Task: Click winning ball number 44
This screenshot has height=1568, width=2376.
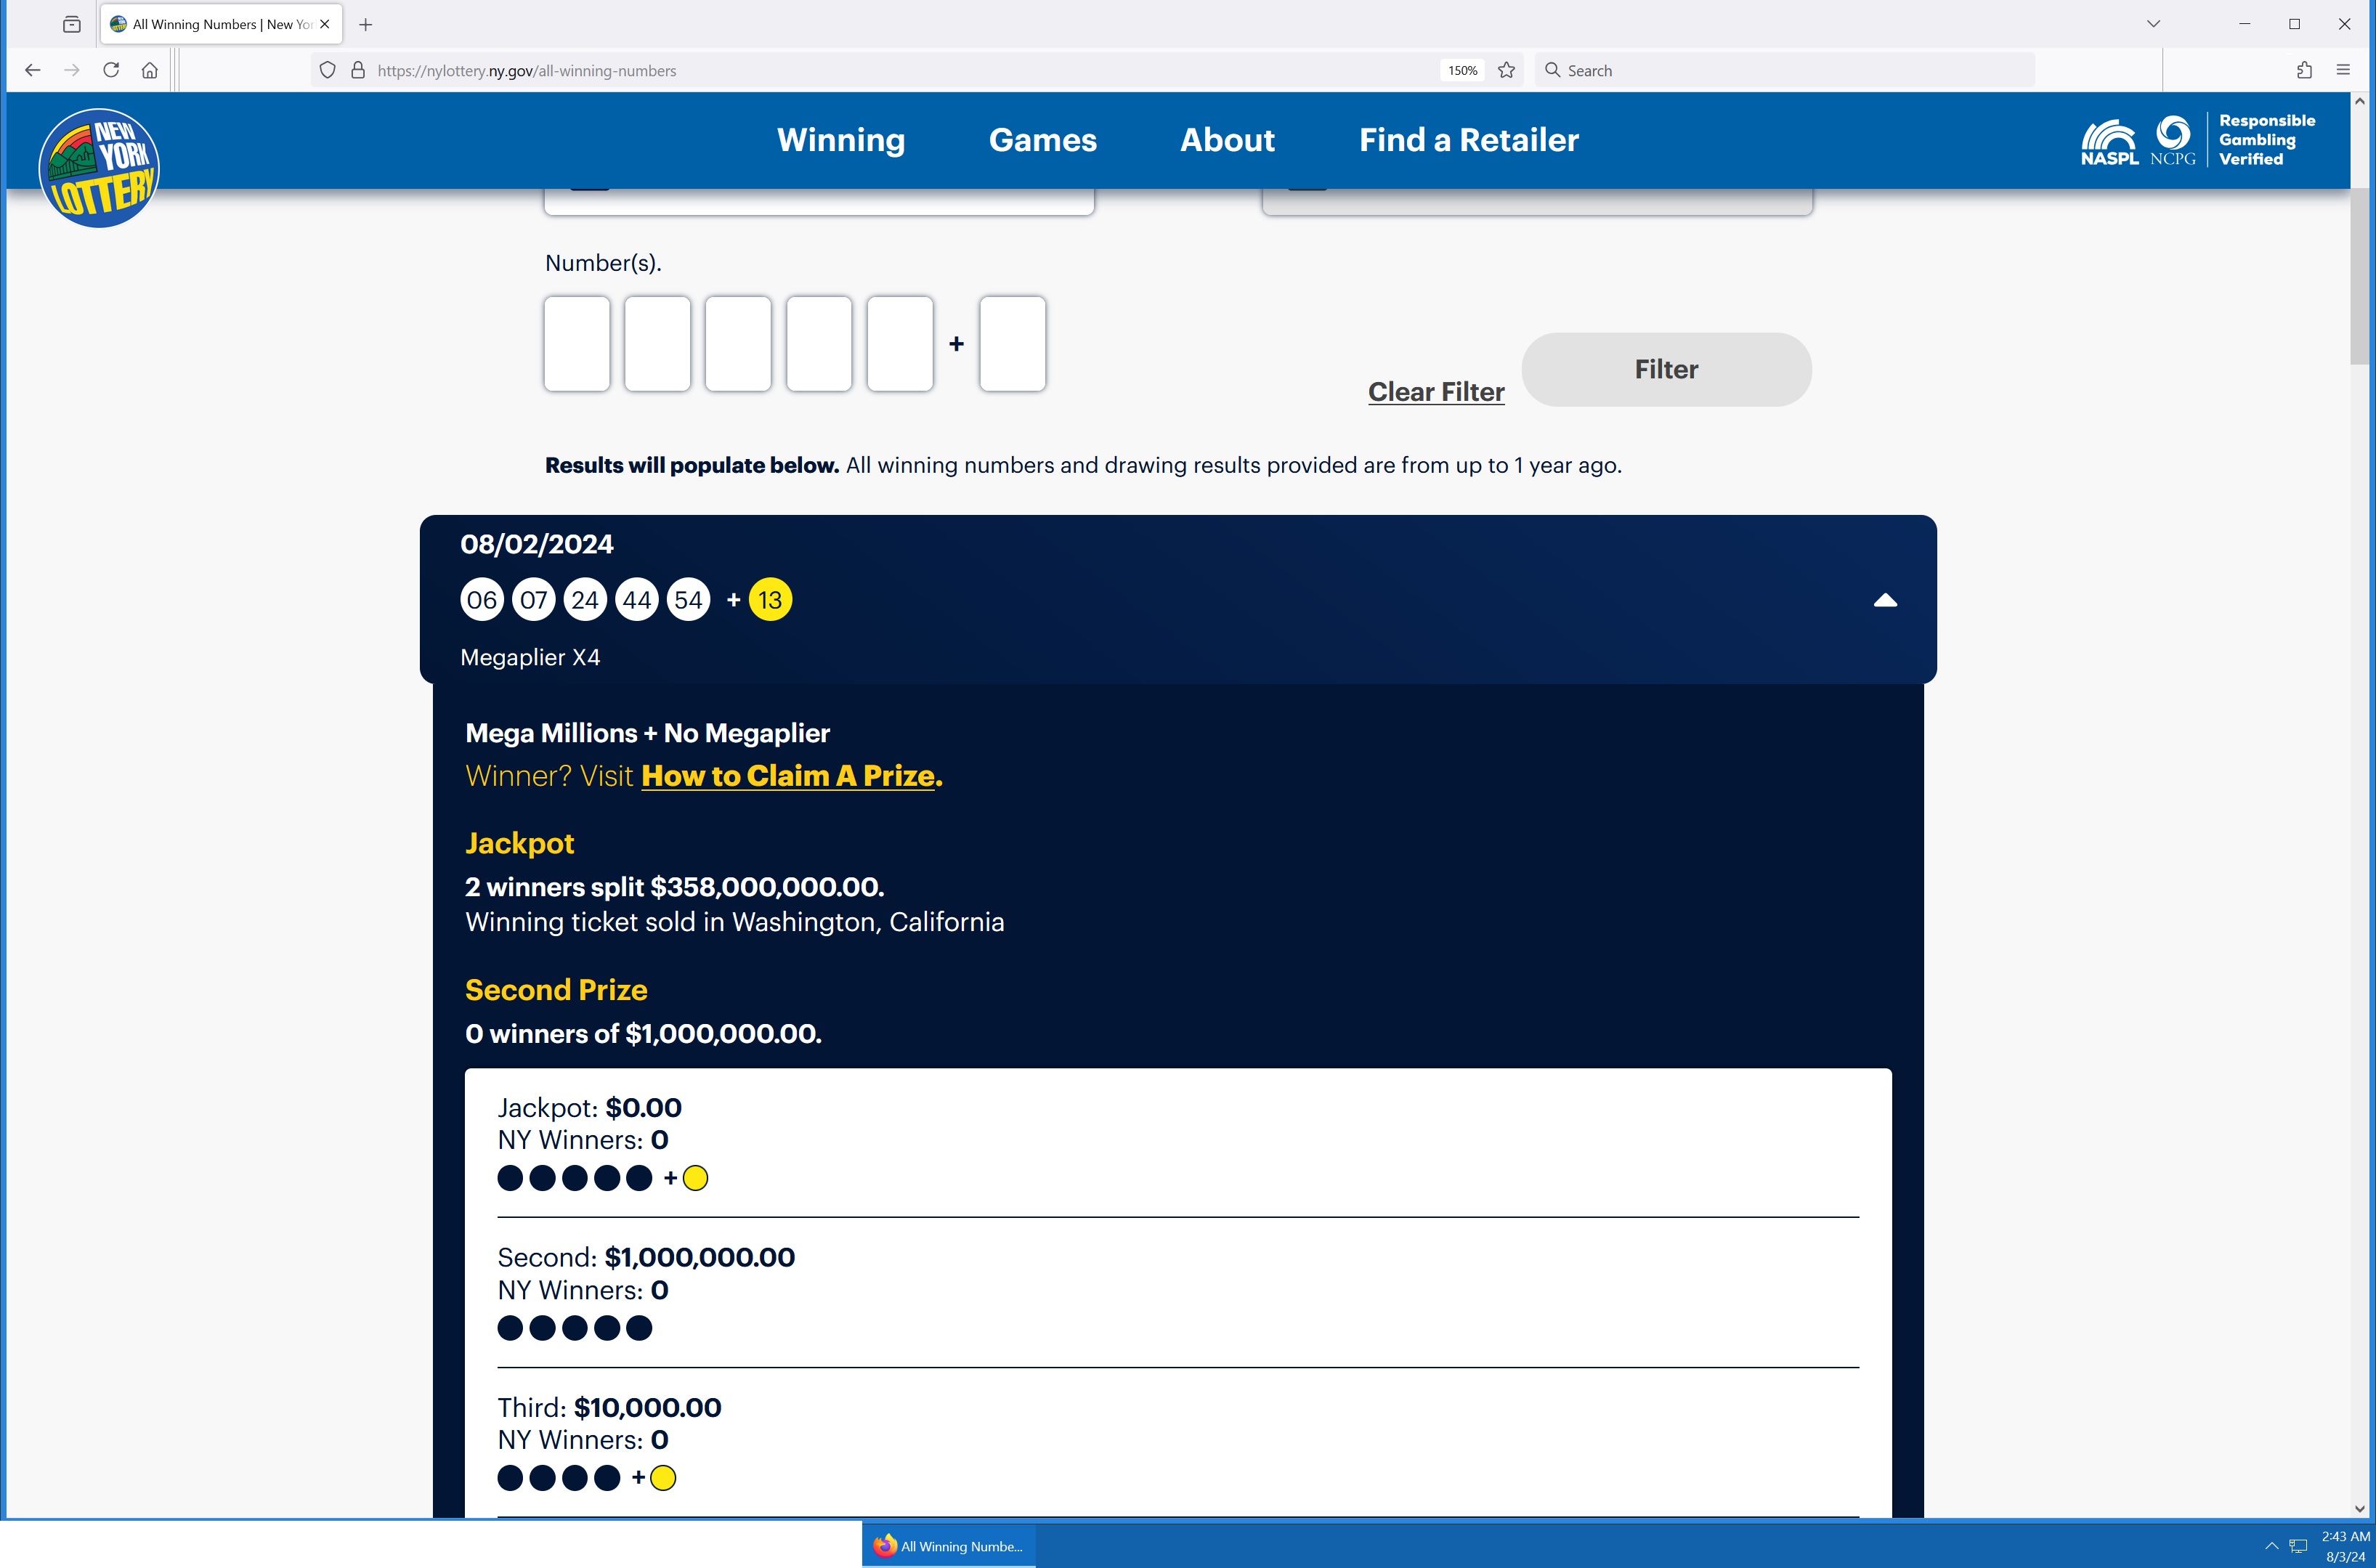Action: coord(637,600)
